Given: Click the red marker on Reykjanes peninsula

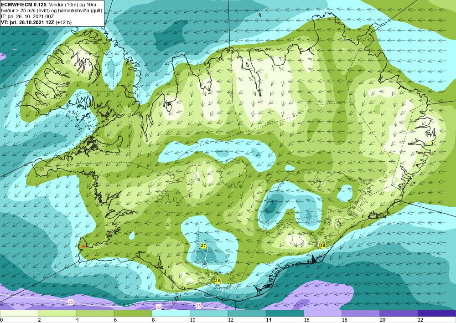Looking at the screenshot, I should tap(83, 246).
